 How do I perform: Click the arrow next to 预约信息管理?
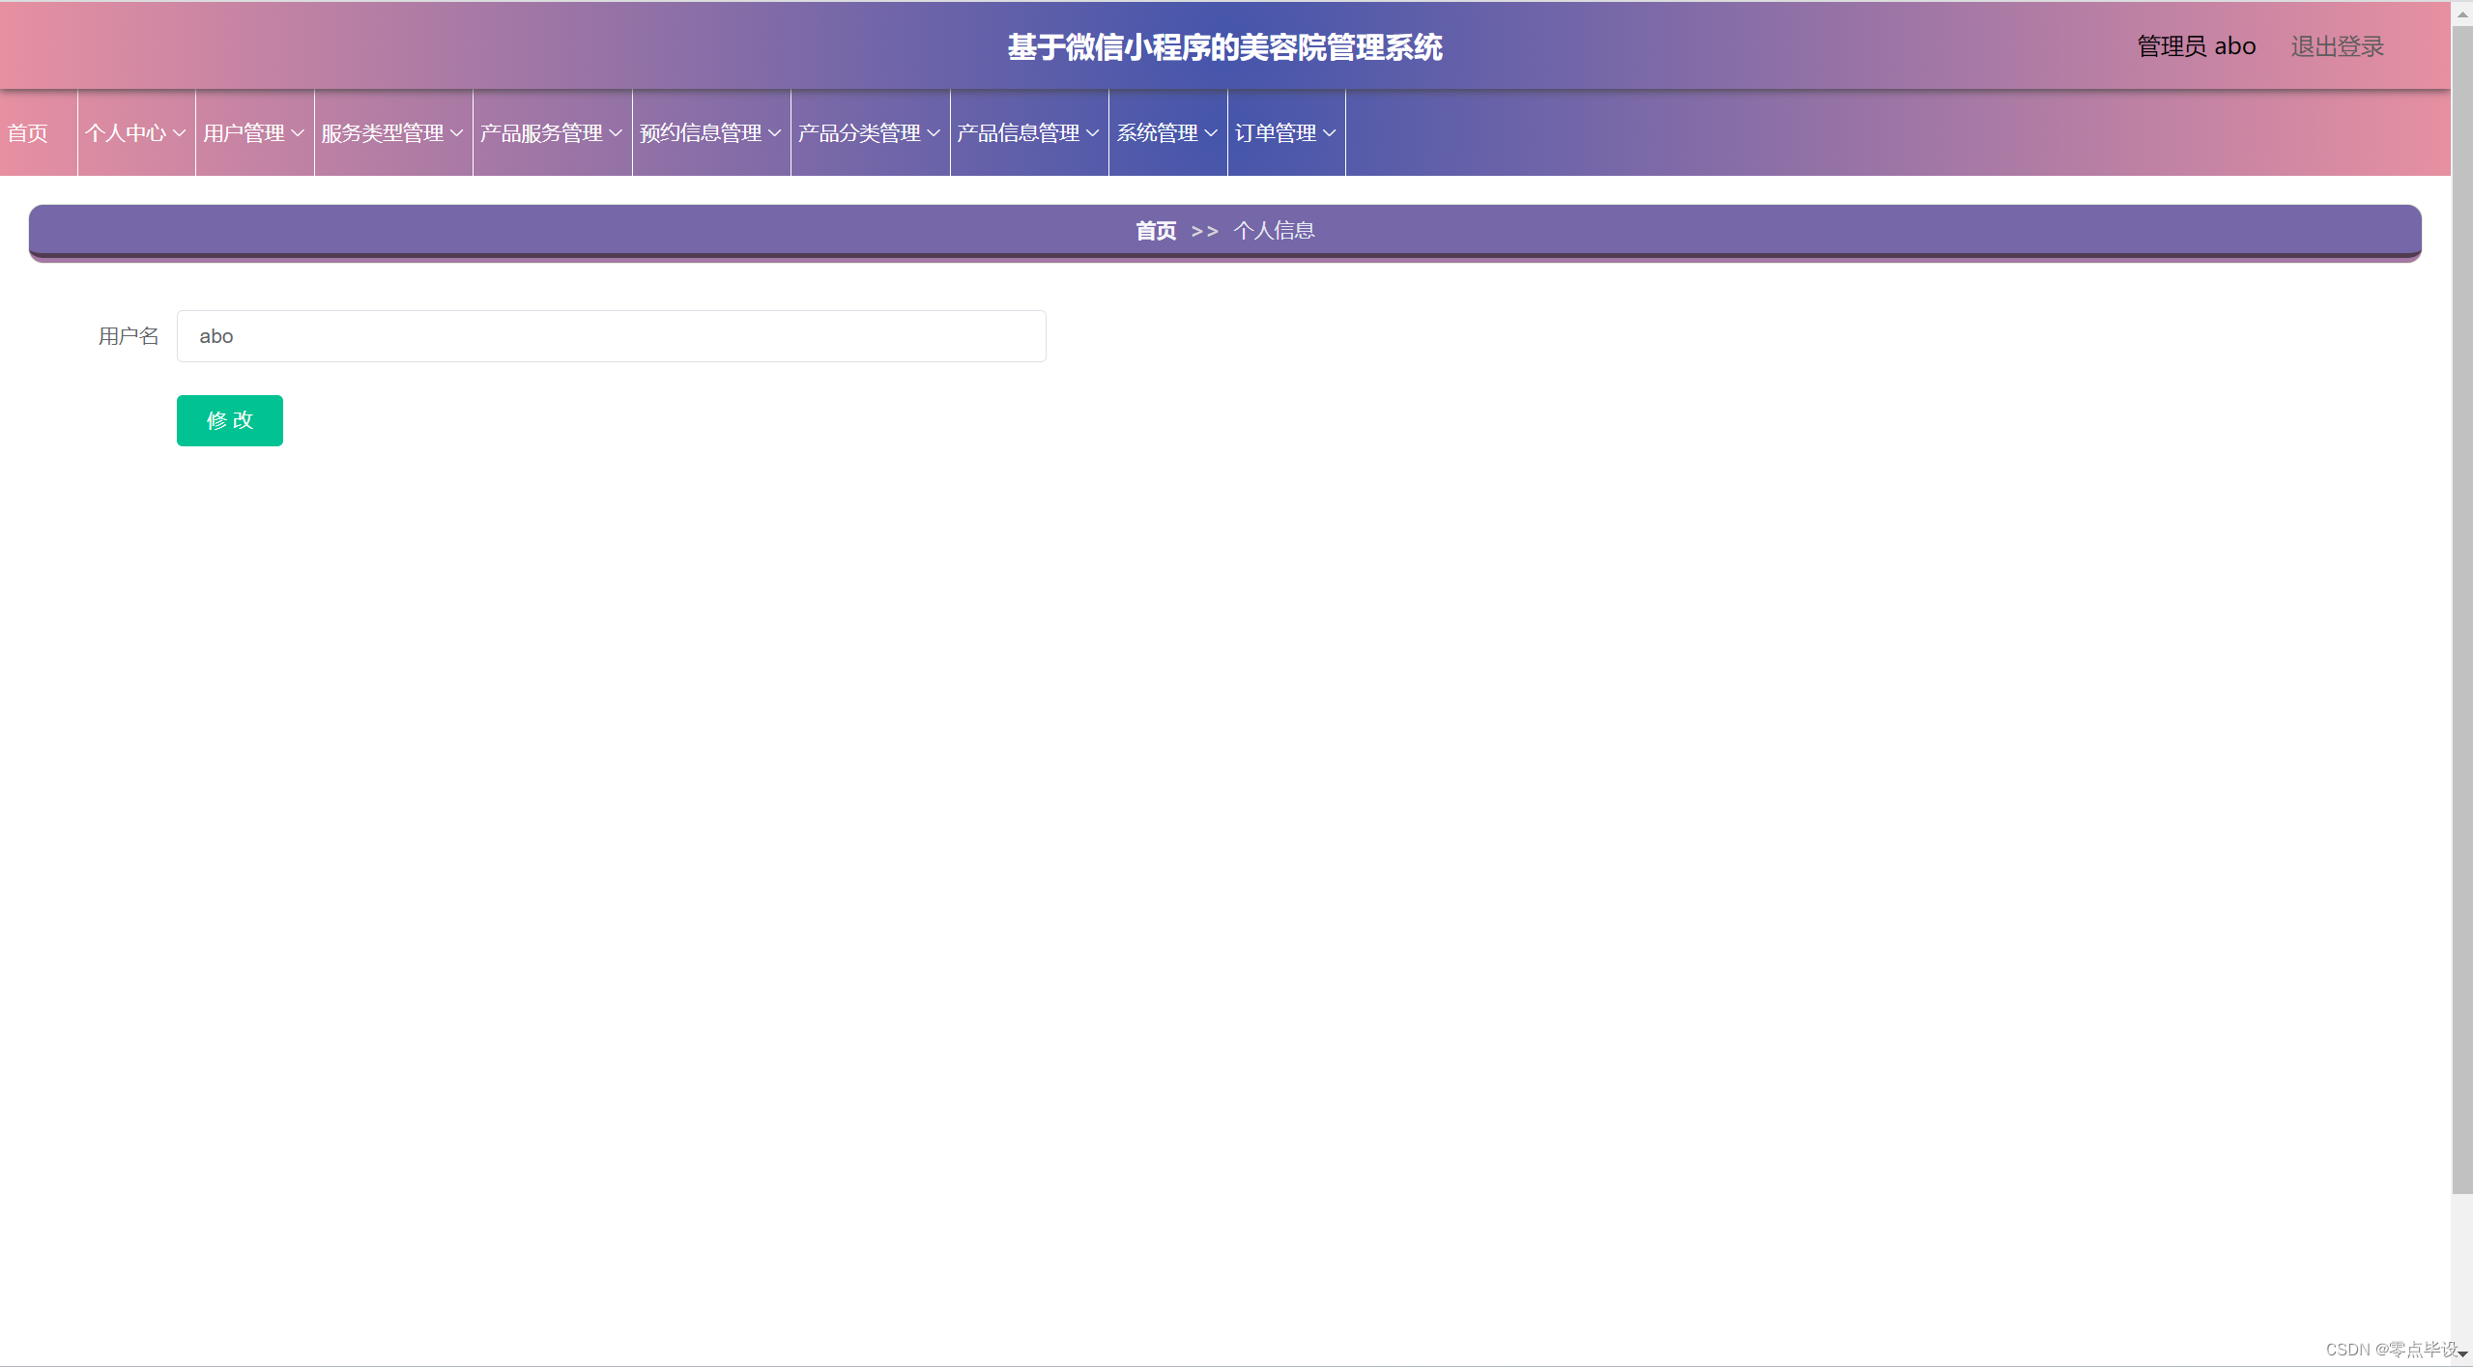pyautogui.click(x=774, y=133)
